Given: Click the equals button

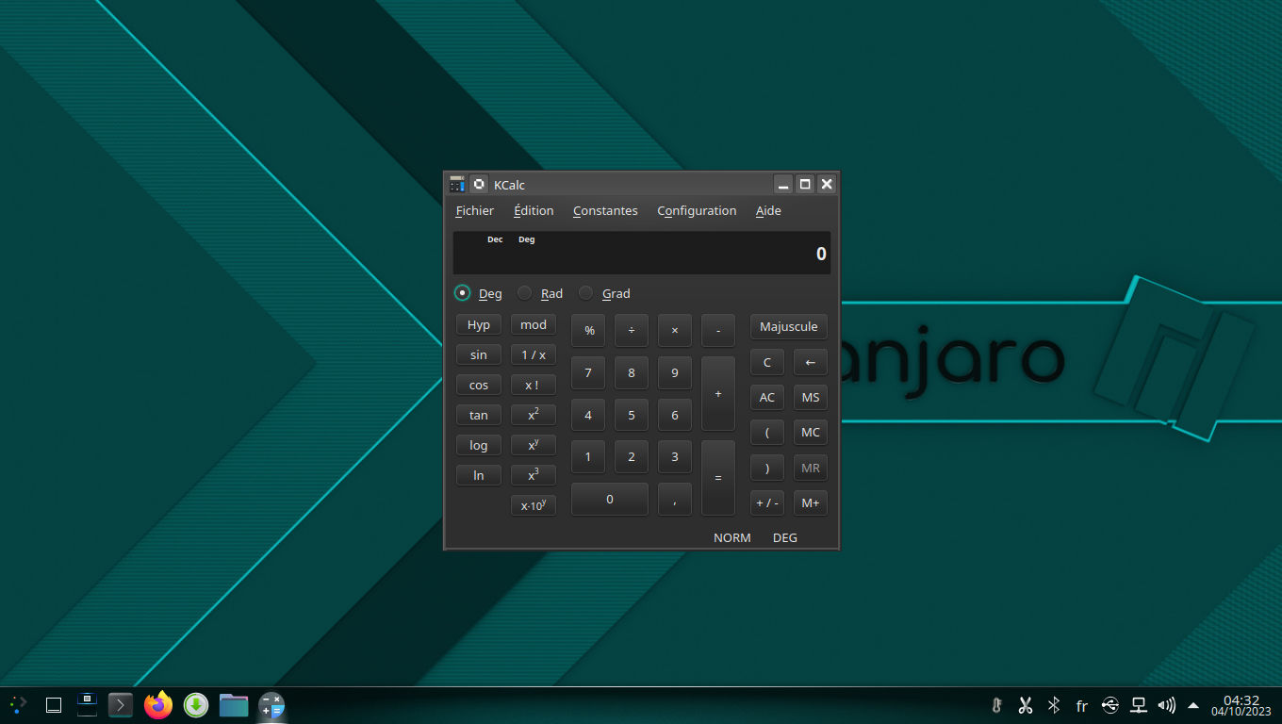Looking at the screenshot, I should click(718, 478).
